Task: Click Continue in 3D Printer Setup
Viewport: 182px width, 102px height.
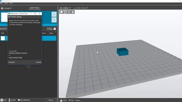Action: [12, 62]
